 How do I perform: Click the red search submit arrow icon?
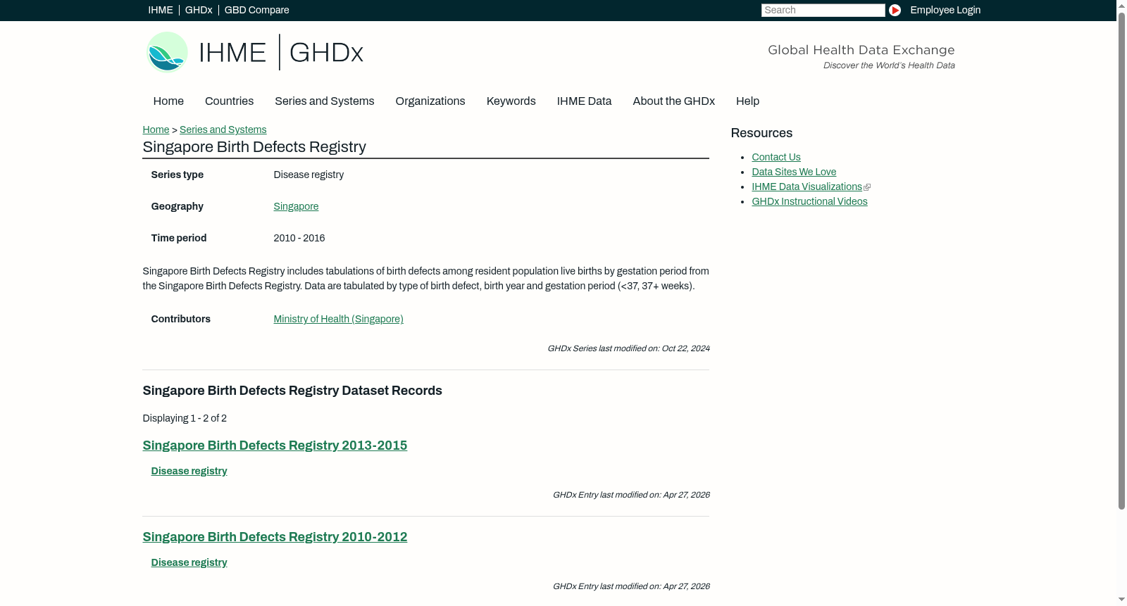[x=895, y=10]
